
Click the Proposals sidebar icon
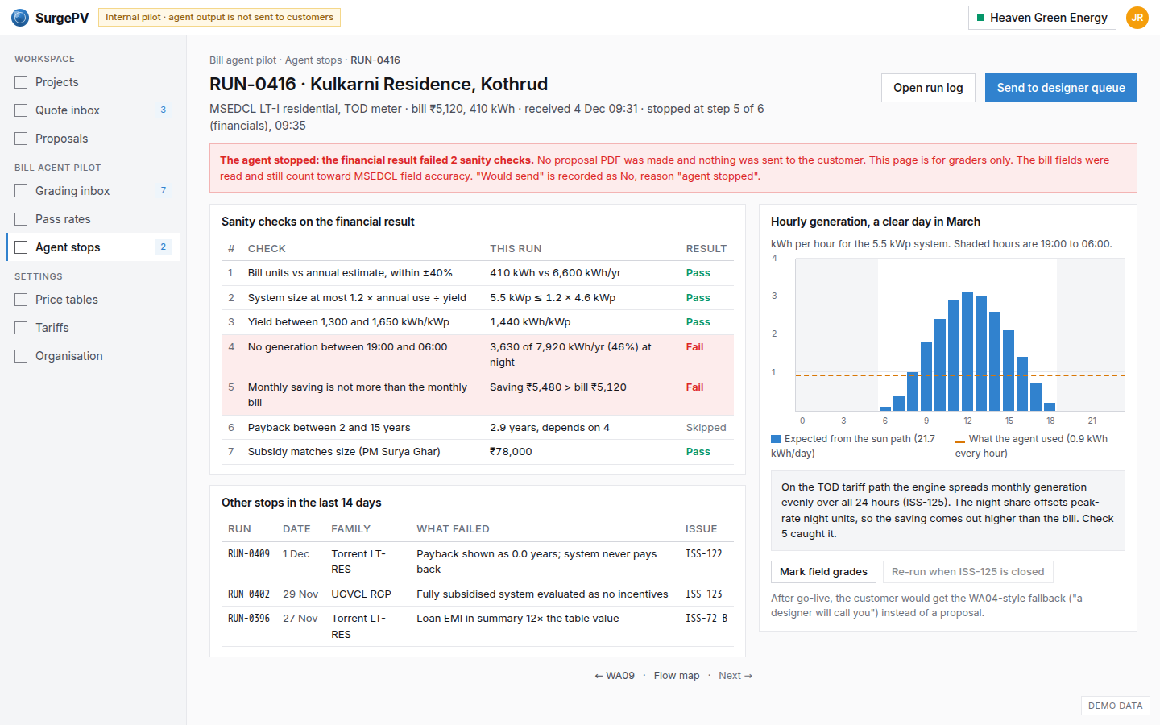click(21, 139)
